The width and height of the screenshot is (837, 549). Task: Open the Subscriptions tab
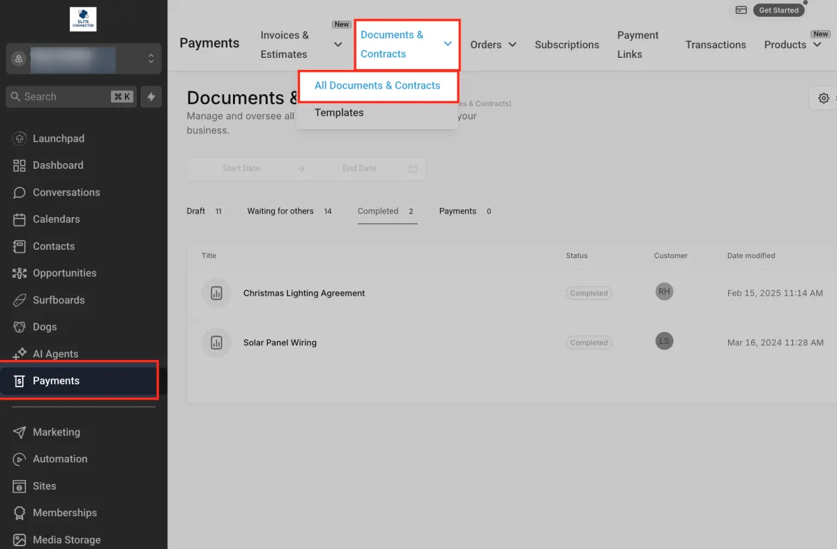coord(567,45)
